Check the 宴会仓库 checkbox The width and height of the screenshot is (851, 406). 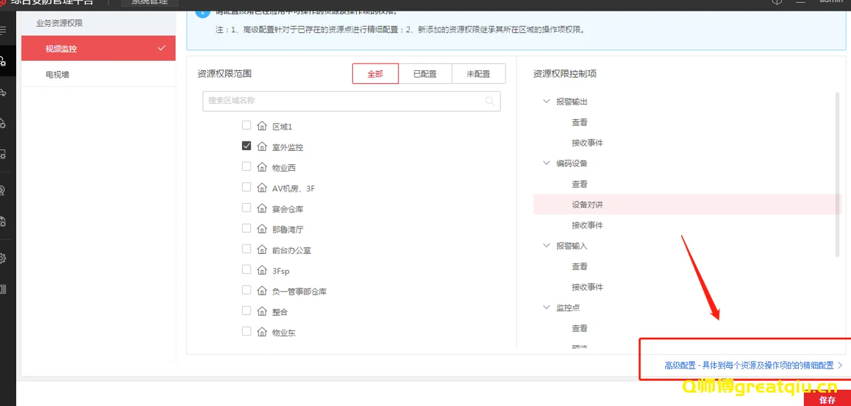247,208
